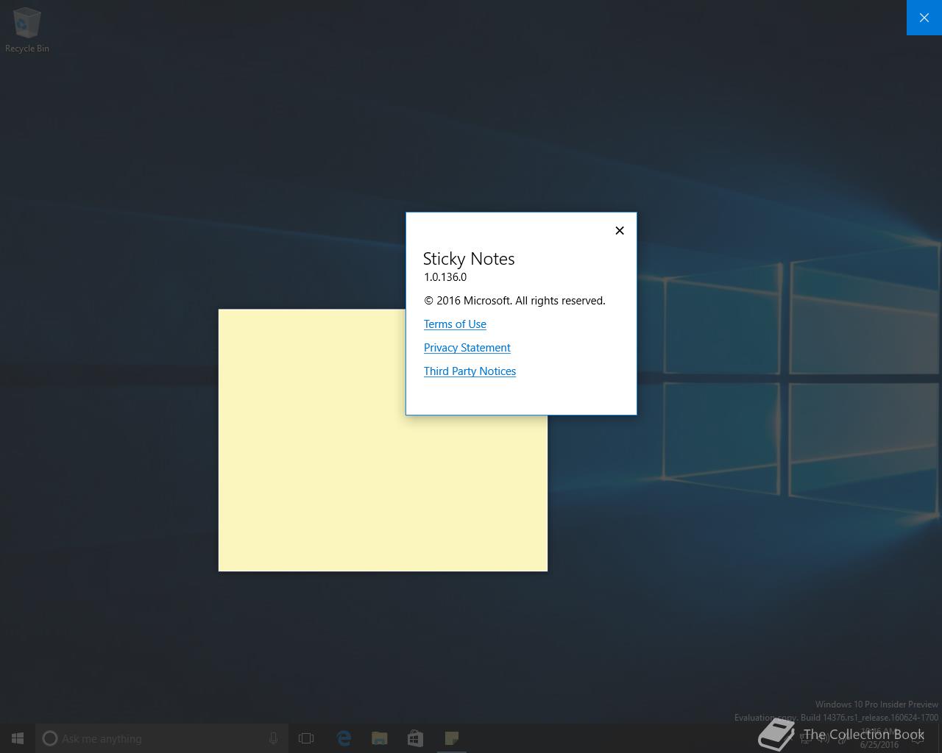This screenshot has height=753, width=942.
Task: Click the Sticky Notes version number 1.0.136.0
Action: (x=445, y=277)
